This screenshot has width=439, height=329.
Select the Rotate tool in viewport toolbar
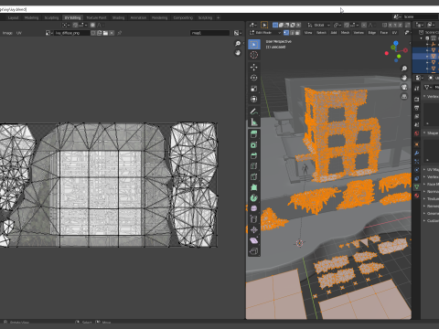[x=254, y=78]
